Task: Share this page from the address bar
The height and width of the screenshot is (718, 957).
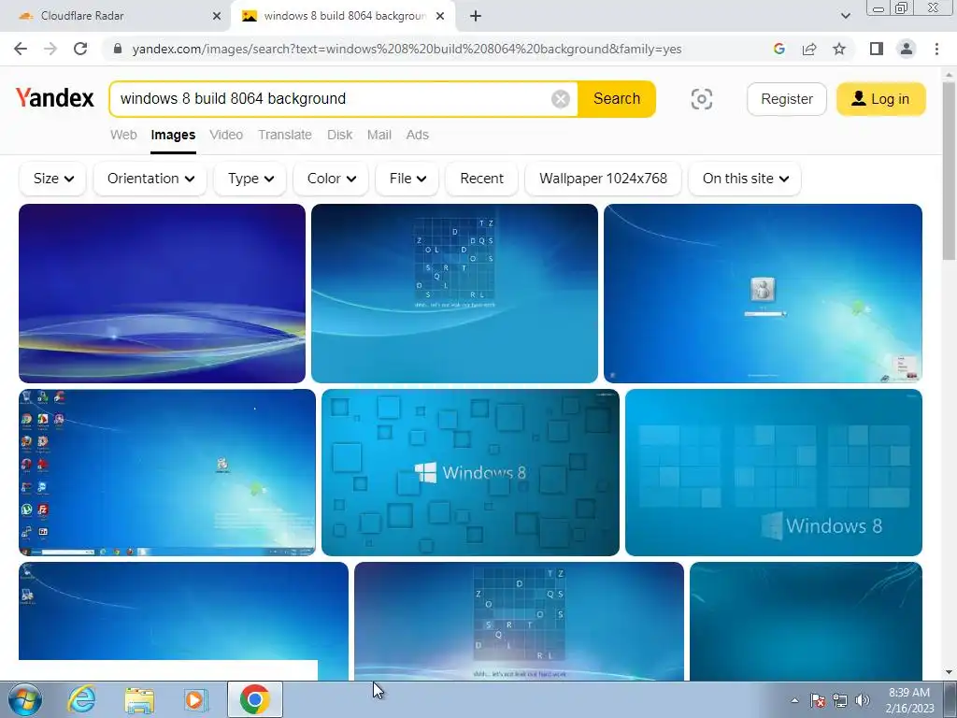Action: click(809, 49)
